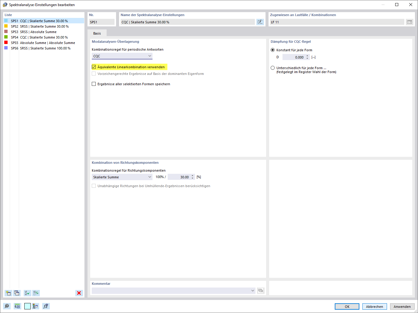This screenshot has width=418, height=313.
Task: Select SPS3 SRSS Absolute Summe row
Action: [x=44, y=32]
